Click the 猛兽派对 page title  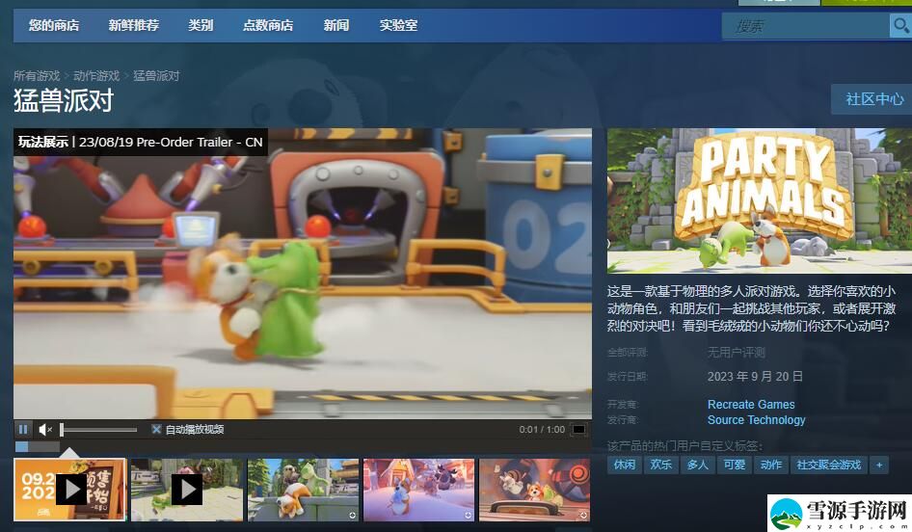[64, 100]
